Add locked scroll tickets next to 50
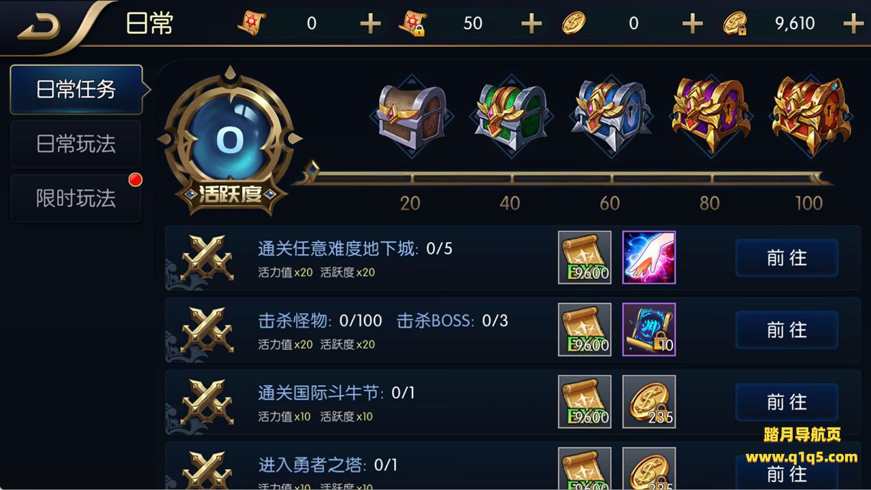871x490 pixels. [x=531, y=24]
